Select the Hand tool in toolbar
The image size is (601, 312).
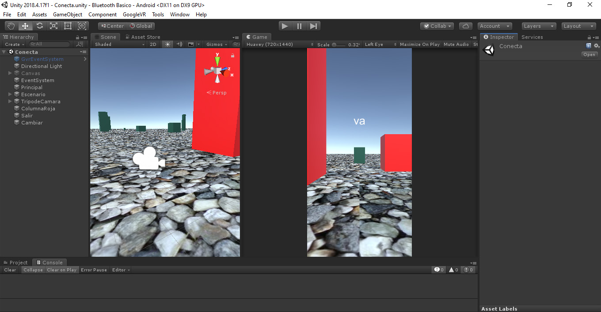pyautogui.click(x=11, y=26)
